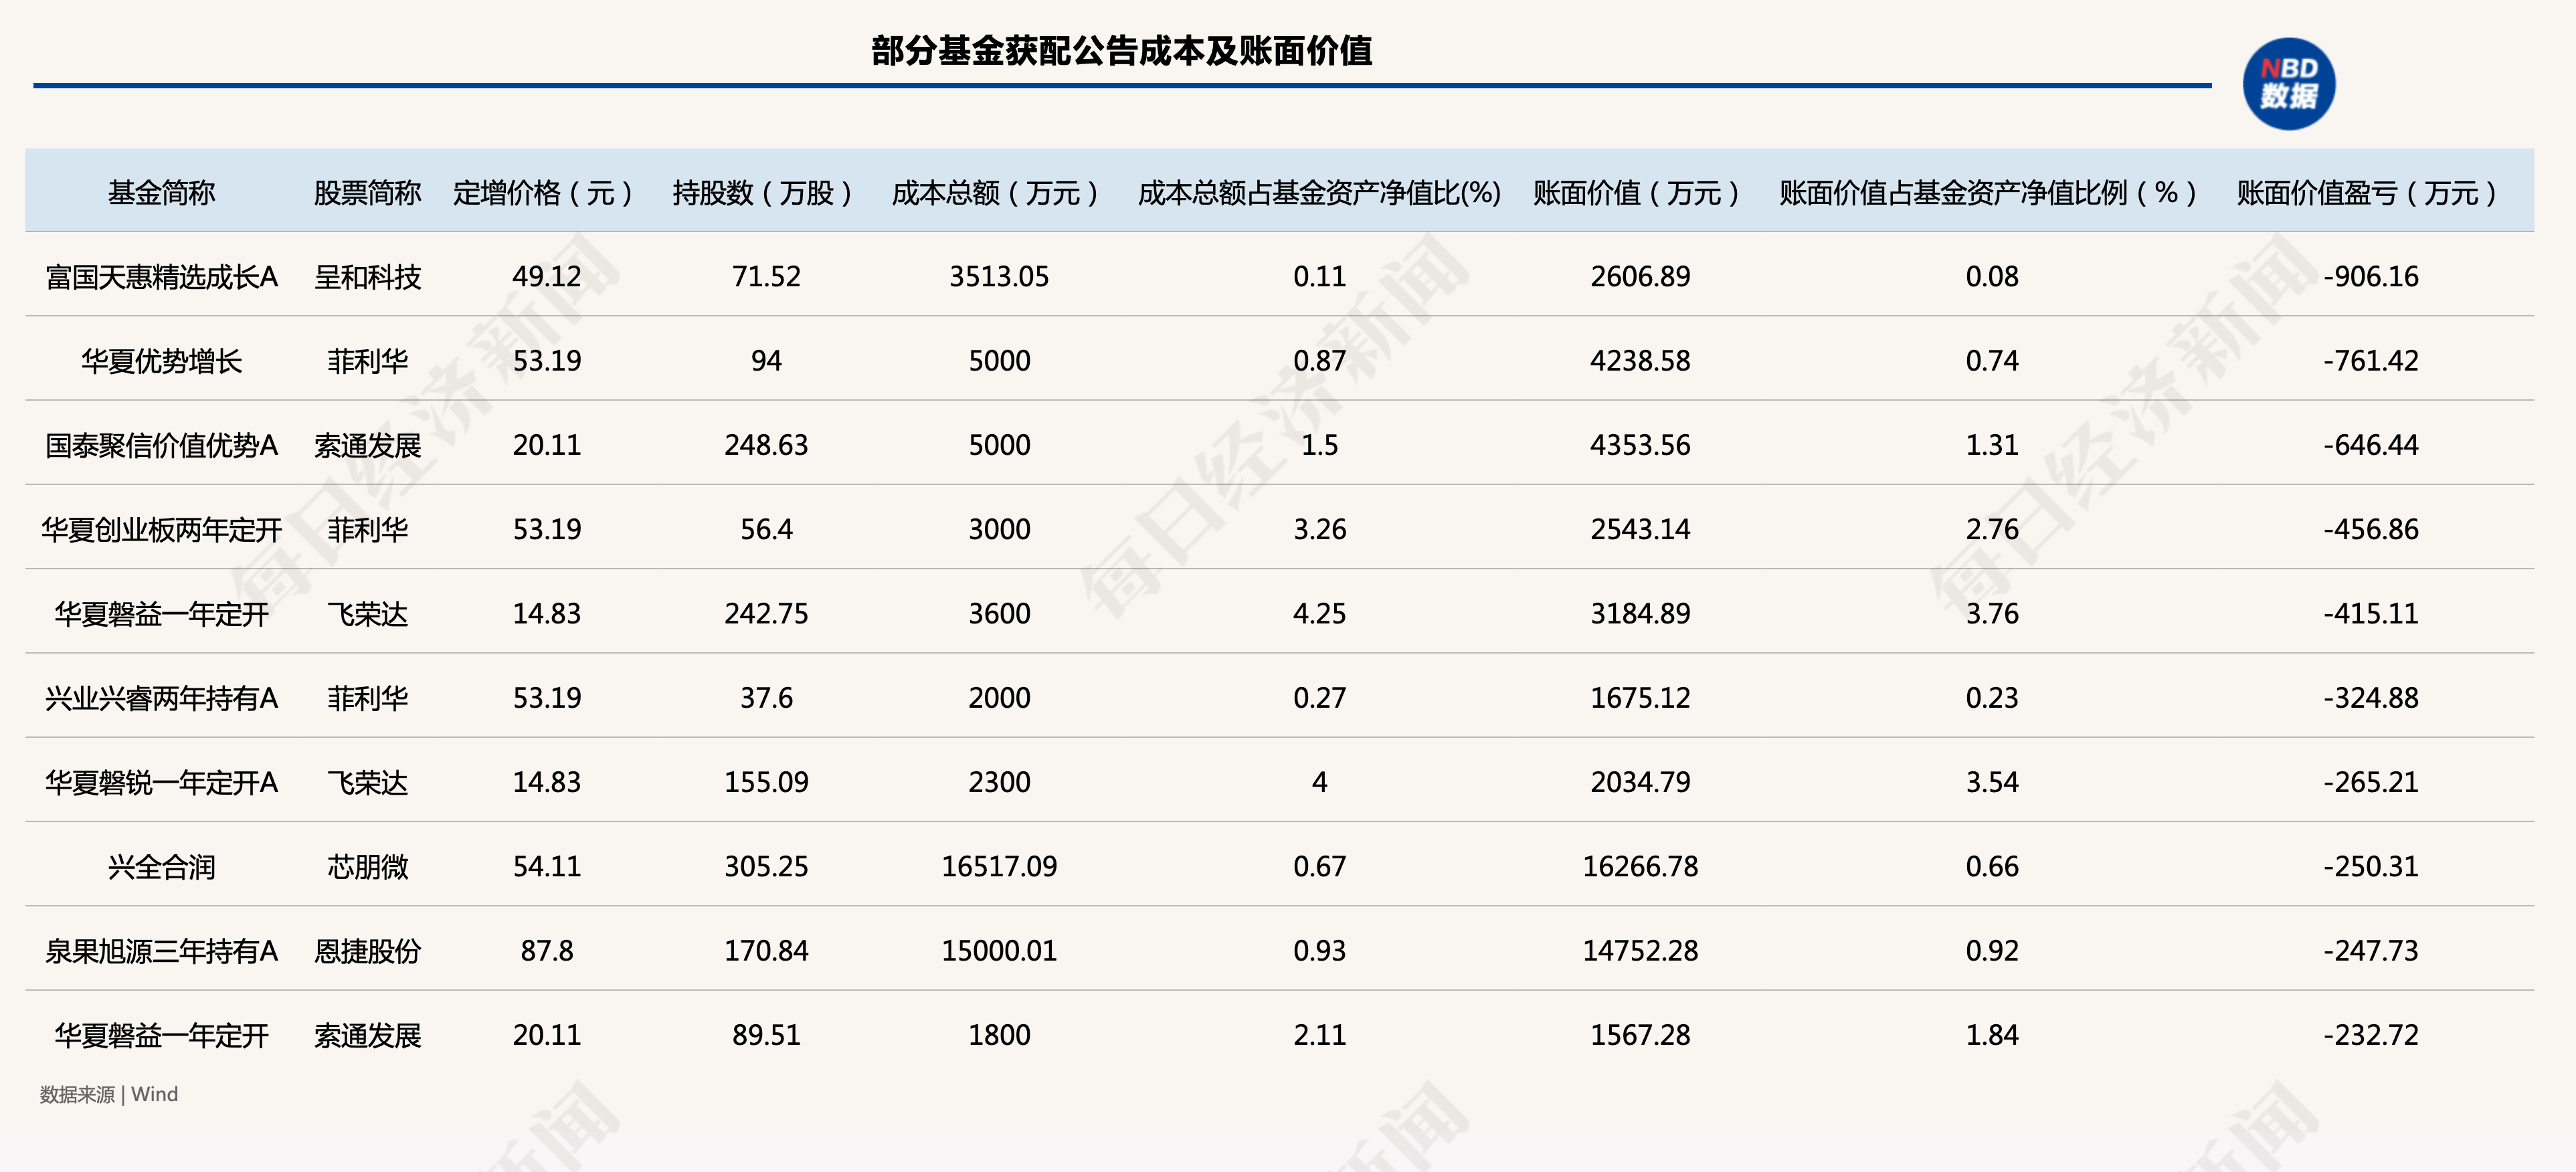Click stock name 呈和科技

click(367, 277)
